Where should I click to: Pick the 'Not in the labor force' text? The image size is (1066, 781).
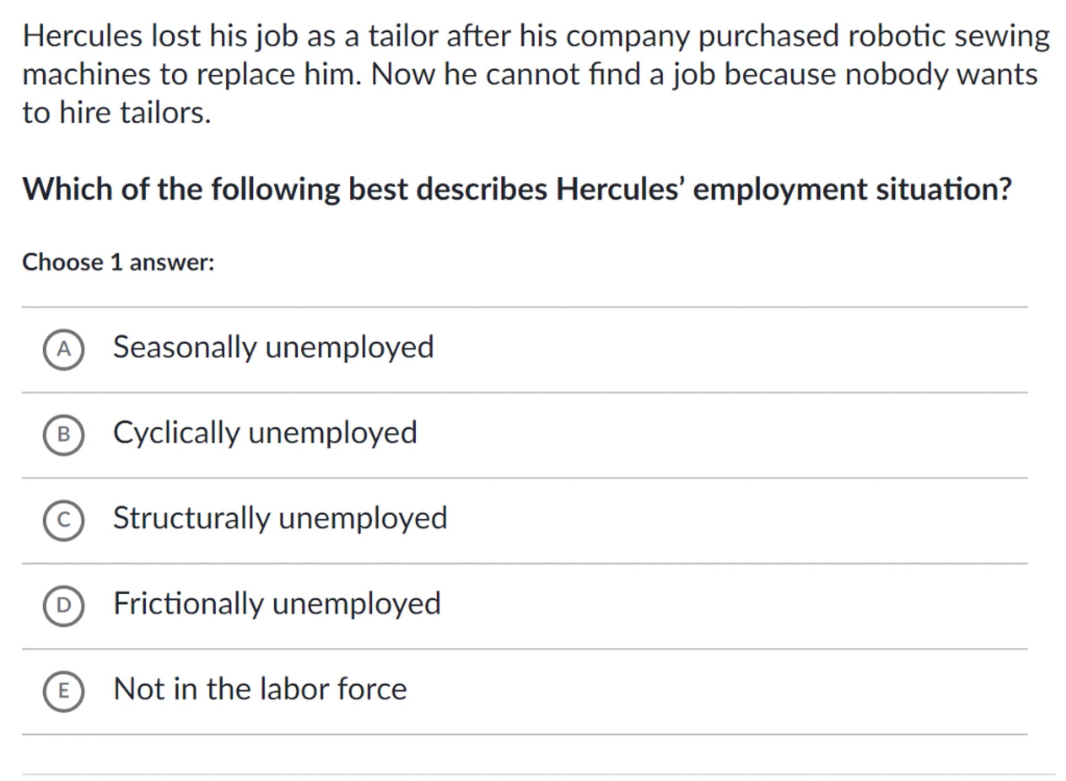coord(260,689)
